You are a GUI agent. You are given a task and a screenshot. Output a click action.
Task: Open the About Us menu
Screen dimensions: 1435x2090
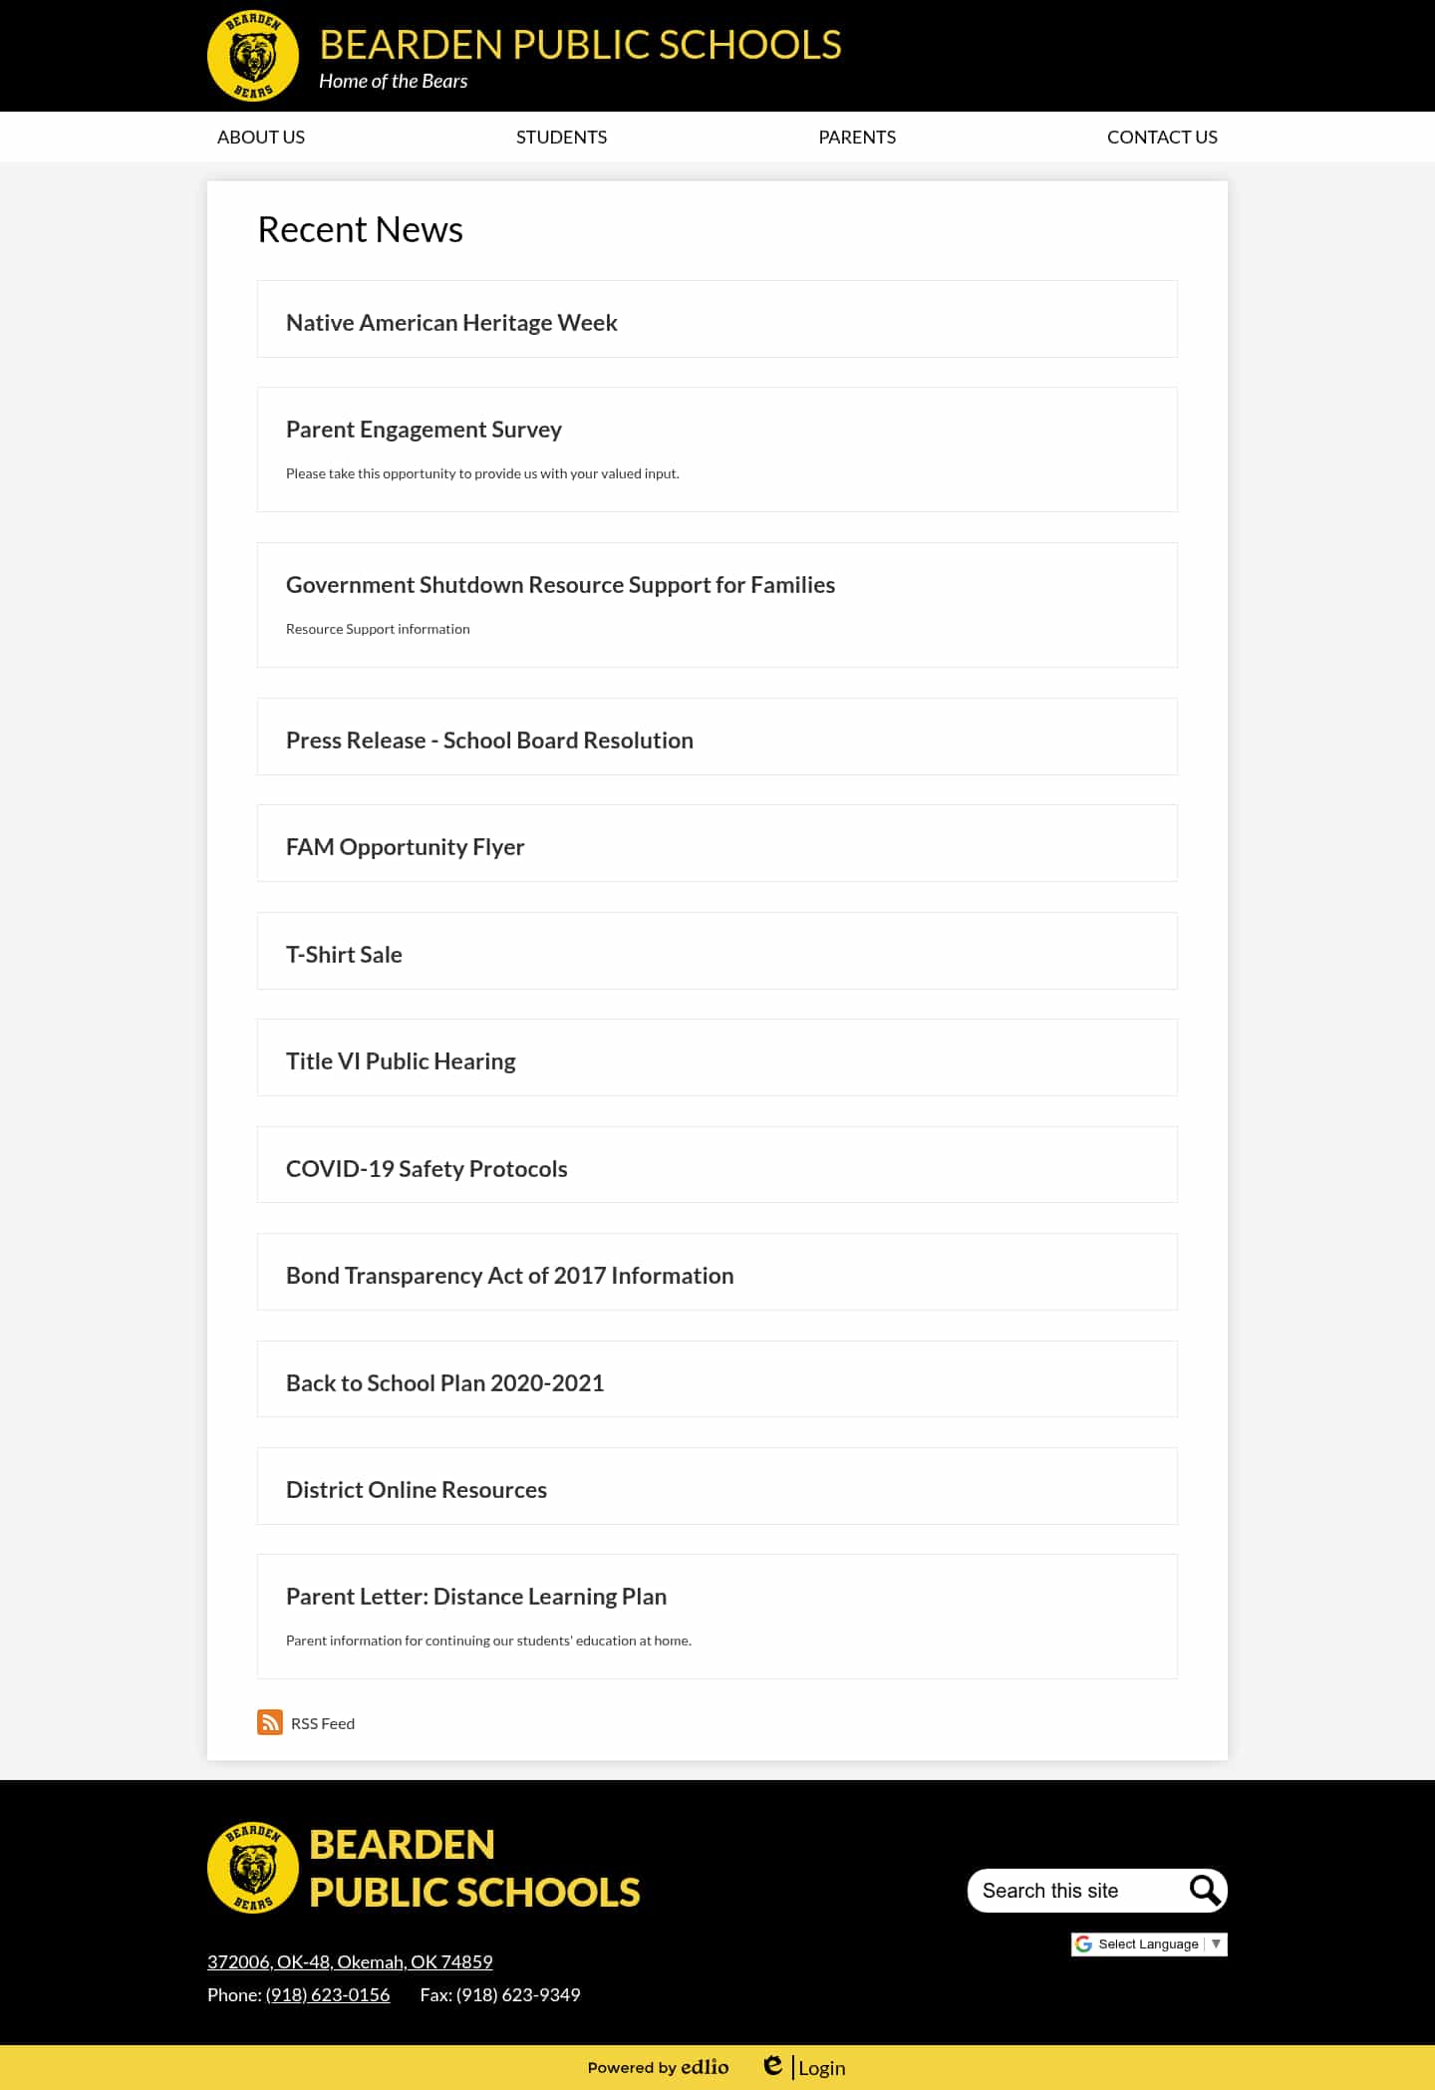coord(261,138)
